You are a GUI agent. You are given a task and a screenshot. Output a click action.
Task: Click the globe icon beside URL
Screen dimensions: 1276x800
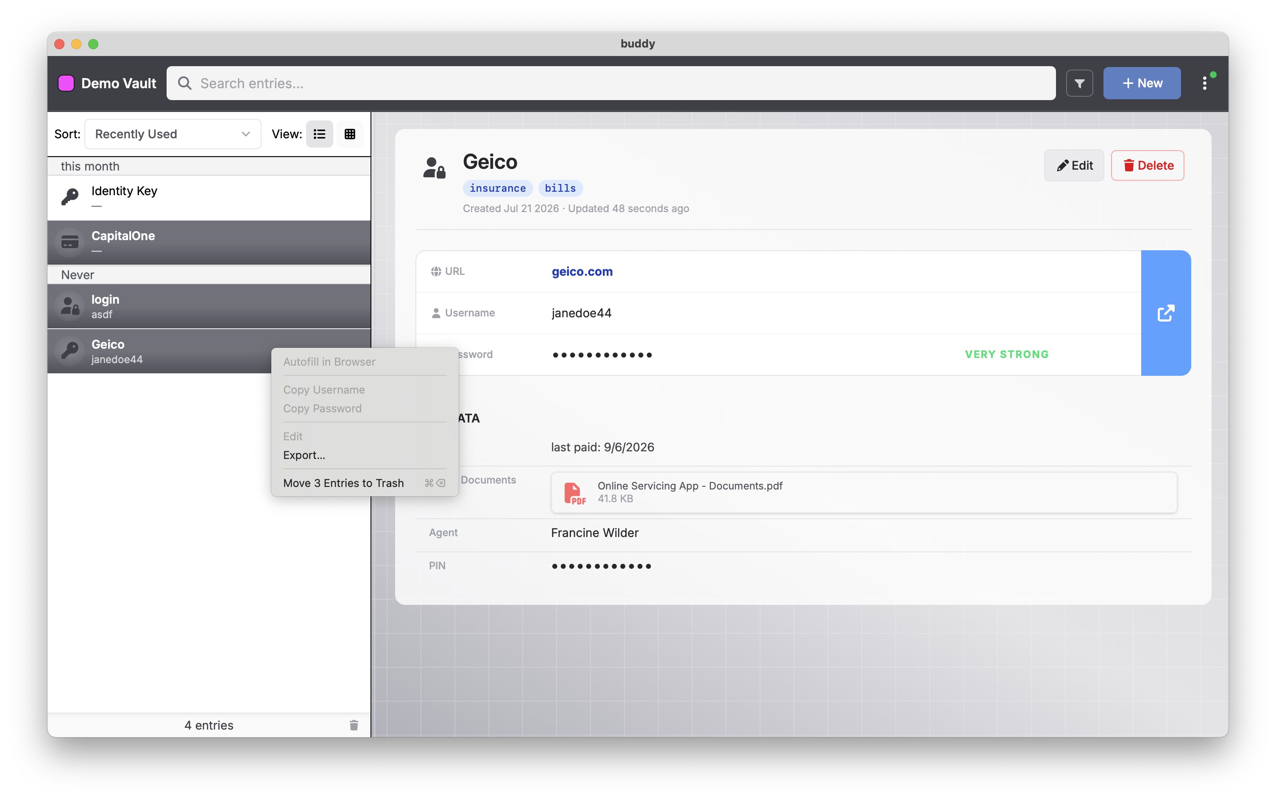[x=436, y=271]
